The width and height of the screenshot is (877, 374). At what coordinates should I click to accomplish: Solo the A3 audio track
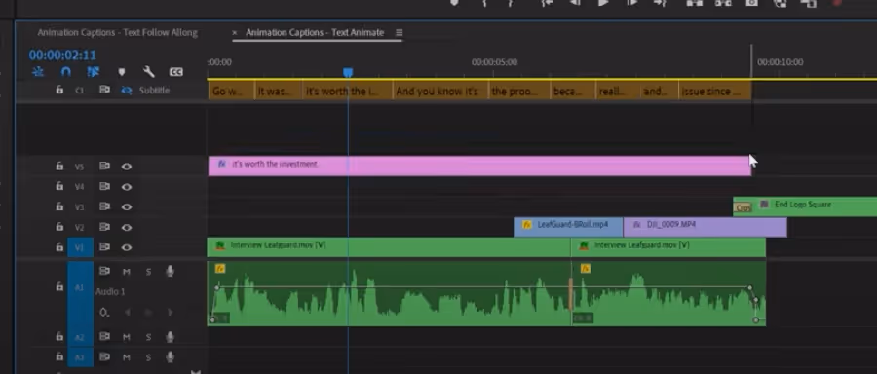[x=148, y=357]
